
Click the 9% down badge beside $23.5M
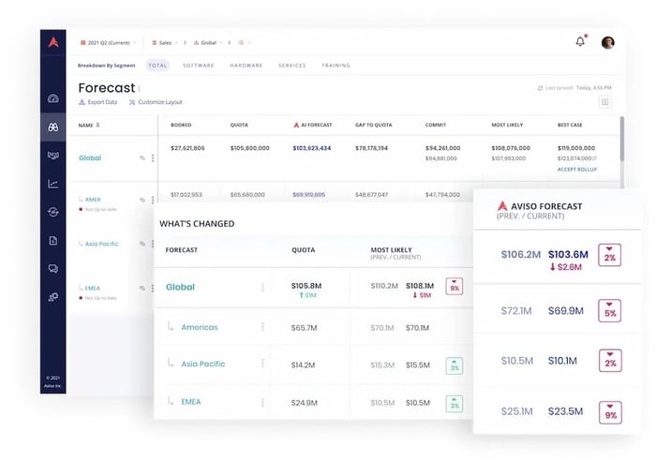pos(610,412)
